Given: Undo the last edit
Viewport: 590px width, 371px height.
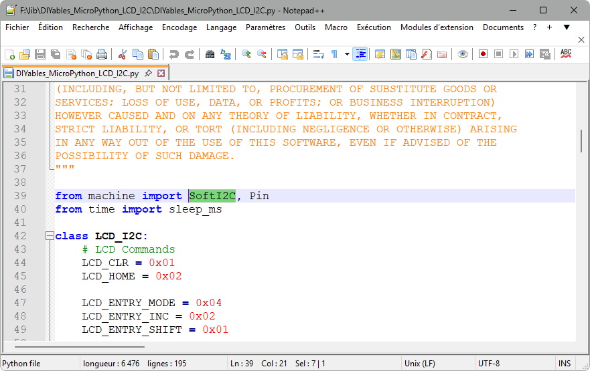Looking at the screenshot, I should [x=173, y=54].
